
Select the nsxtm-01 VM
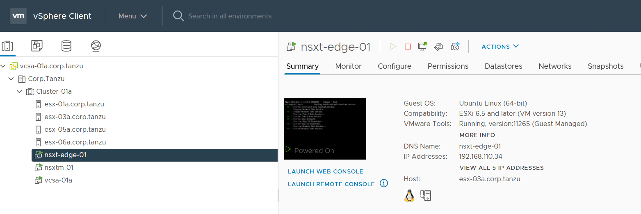click(x=59, y=167)
